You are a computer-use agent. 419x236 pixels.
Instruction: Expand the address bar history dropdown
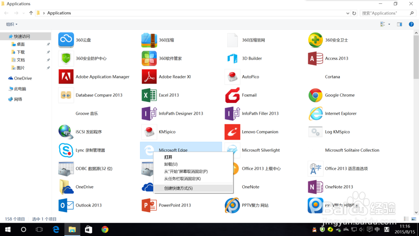pyautogui.click(x=348, y=13)
